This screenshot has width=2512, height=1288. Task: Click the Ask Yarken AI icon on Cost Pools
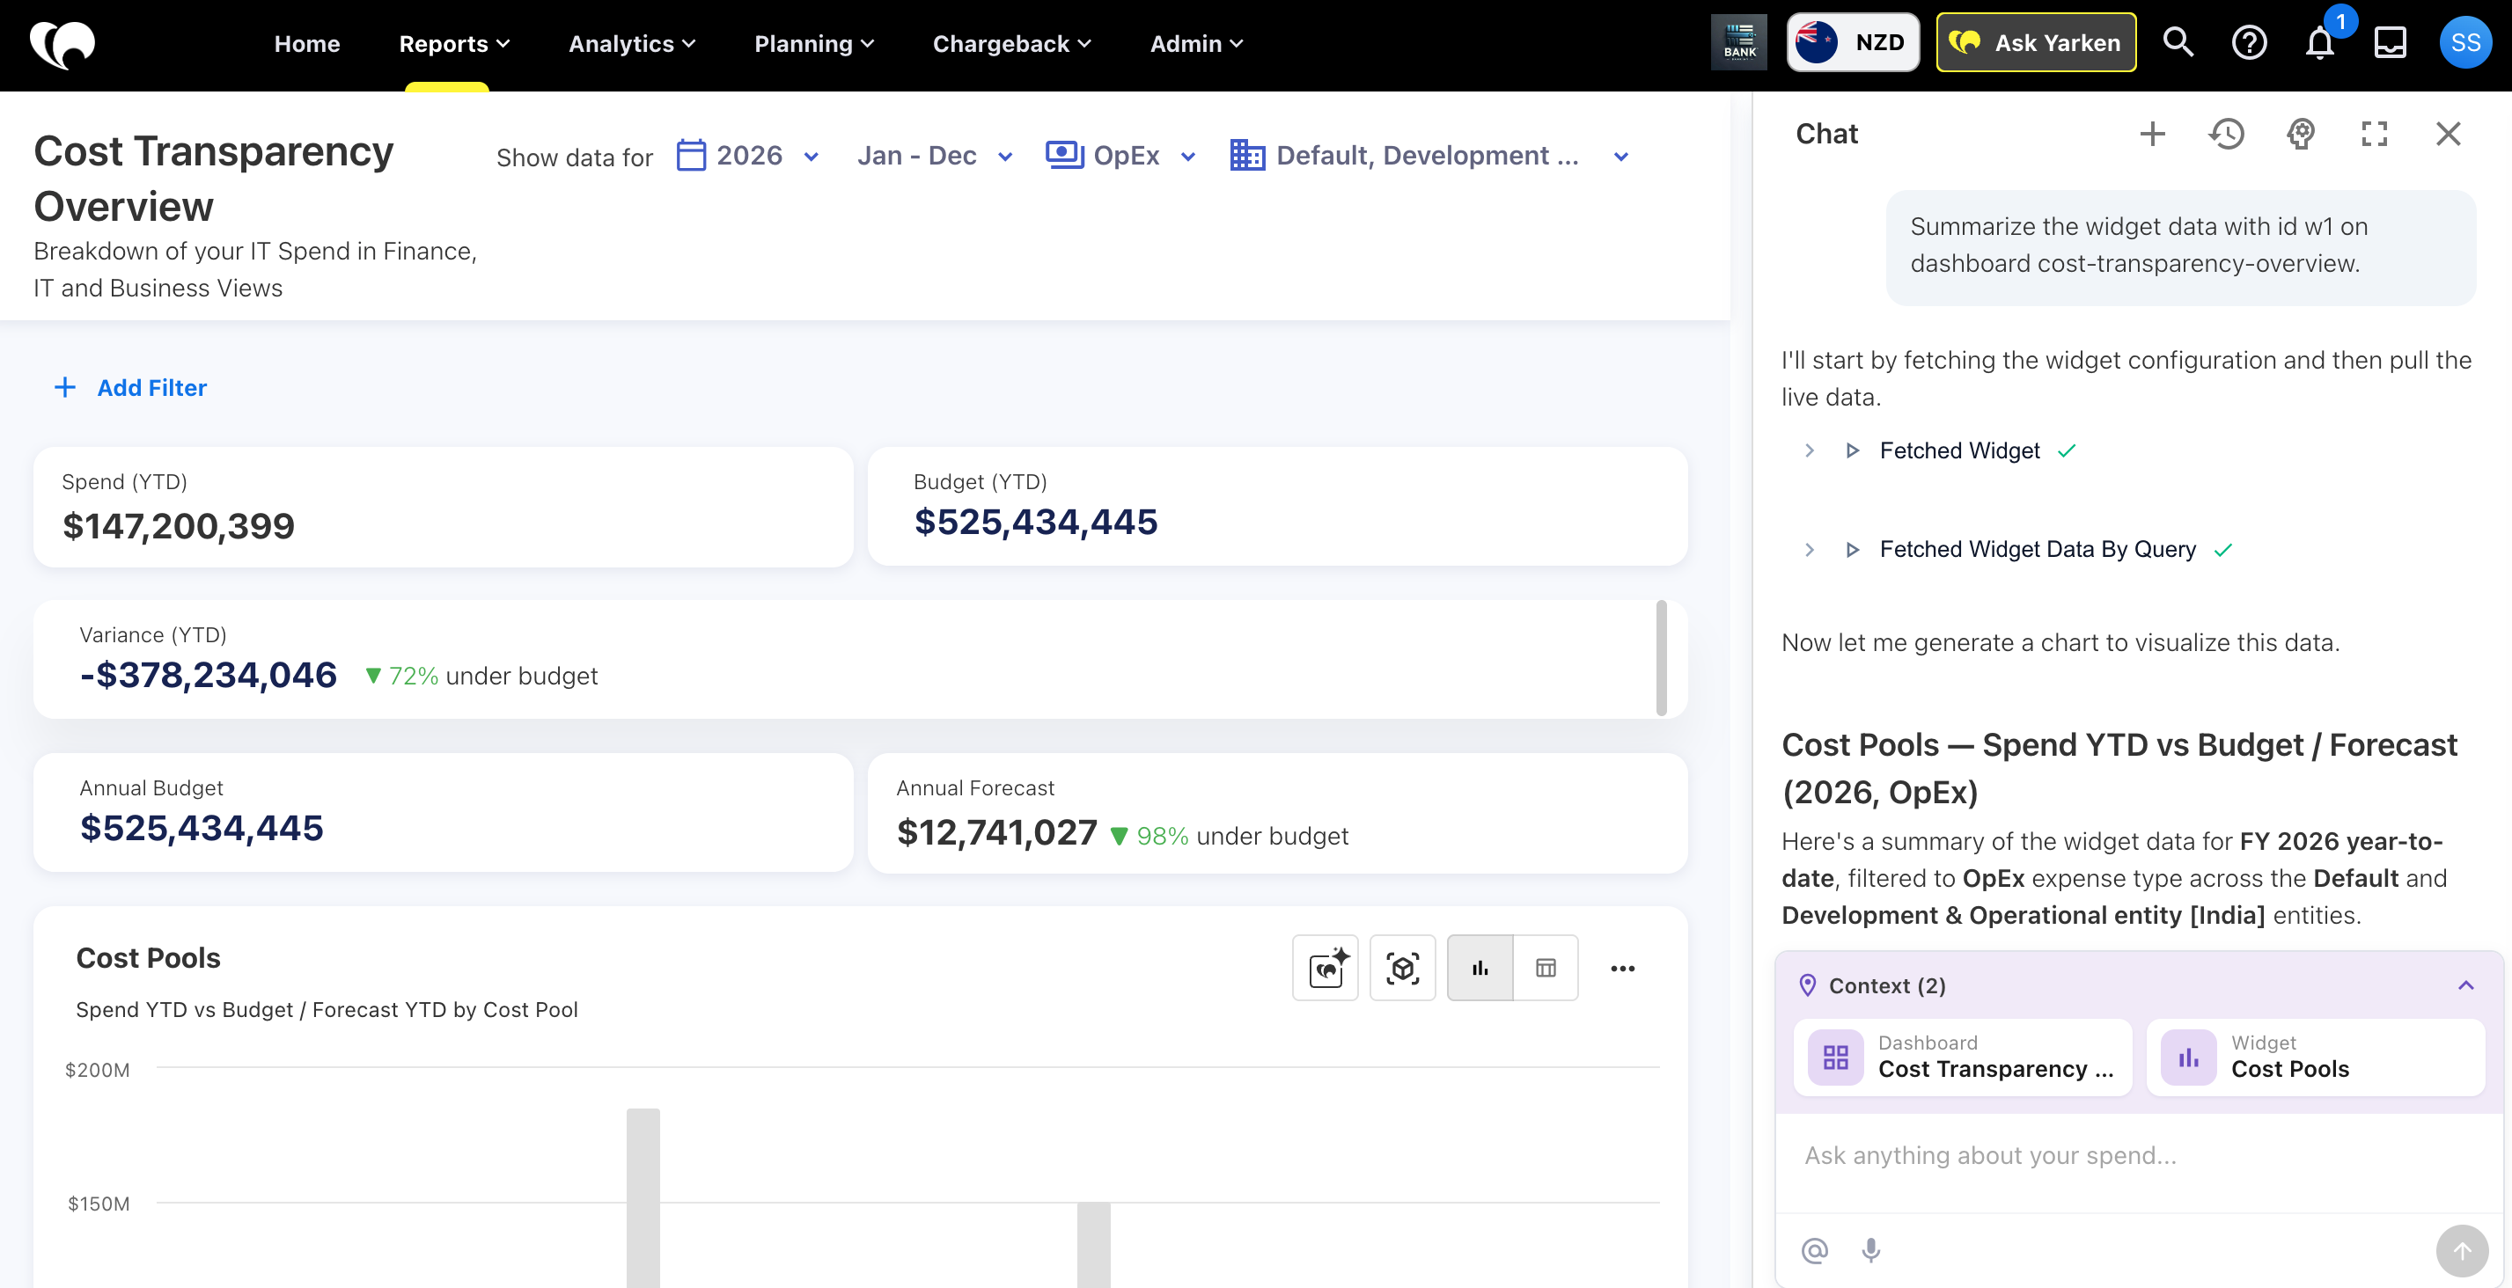click(x=1326, y=967)
